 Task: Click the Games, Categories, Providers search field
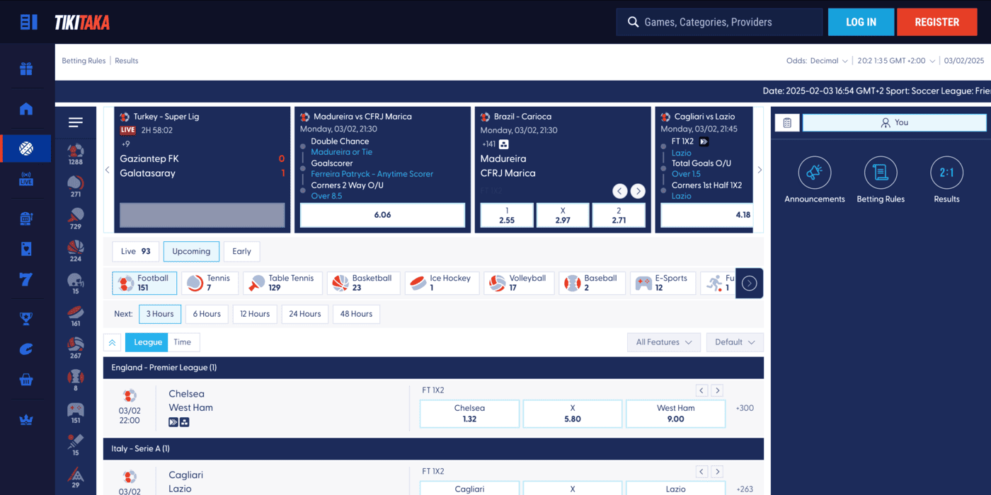tap(719, 22)
